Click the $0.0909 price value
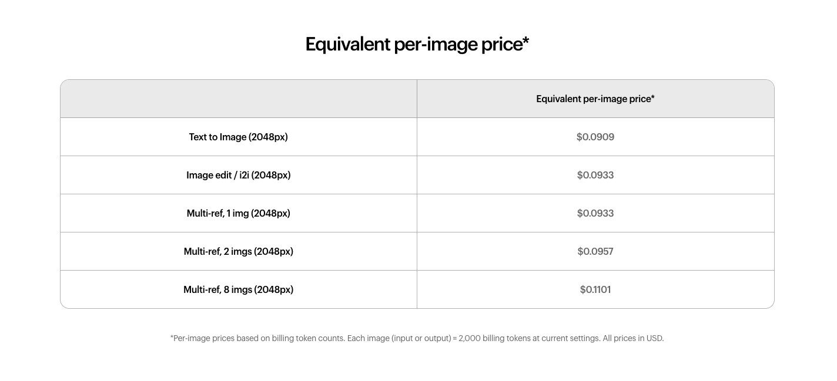Screen dimensions: 837x381 pyautogui.click(x=595, y=137)
